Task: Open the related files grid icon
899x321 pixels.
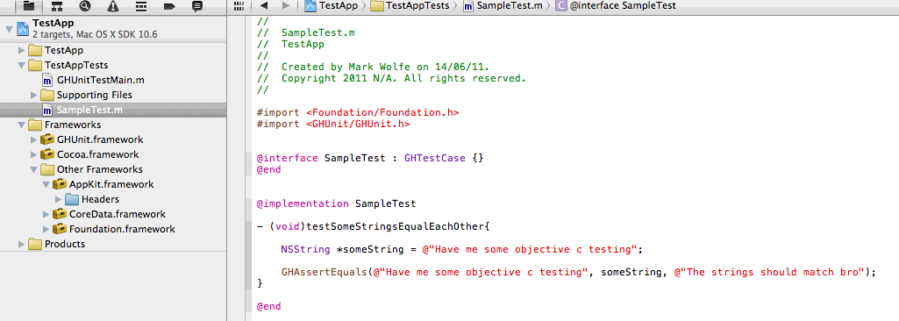Action: pyautogui.click(x=239, y=6)
